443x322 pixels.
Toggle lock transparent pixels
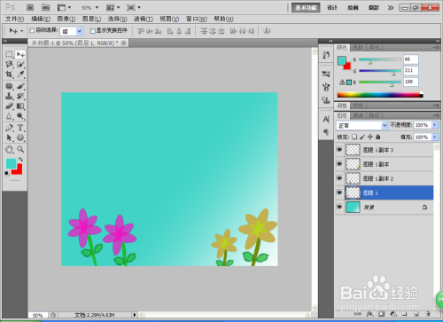point(354,137)
